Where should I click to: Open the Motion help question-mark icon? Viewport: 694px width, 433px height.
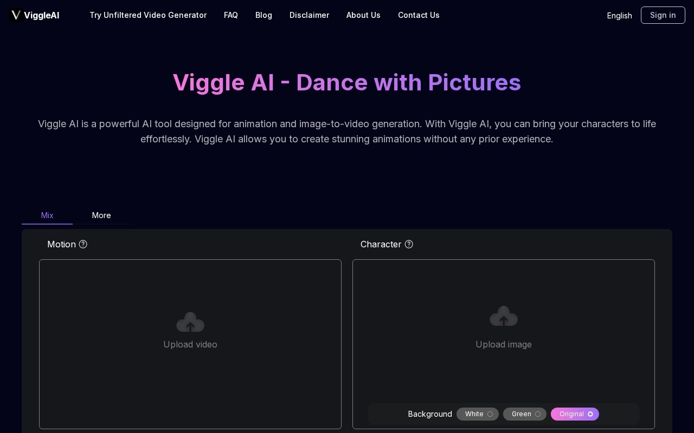tap(83, 244)
